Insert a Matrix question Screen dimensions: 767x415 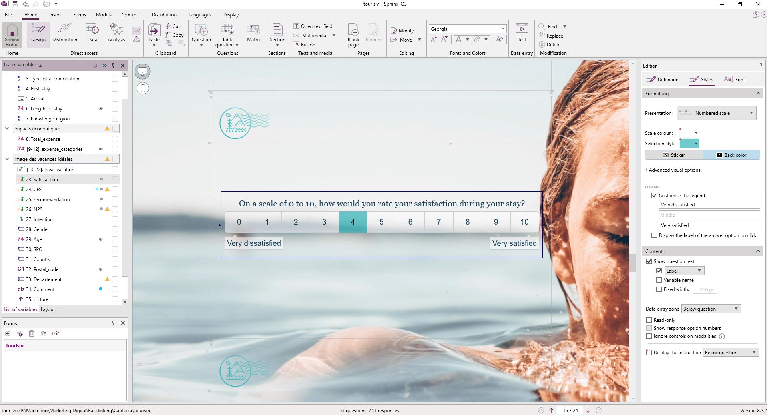coord(253,34)
